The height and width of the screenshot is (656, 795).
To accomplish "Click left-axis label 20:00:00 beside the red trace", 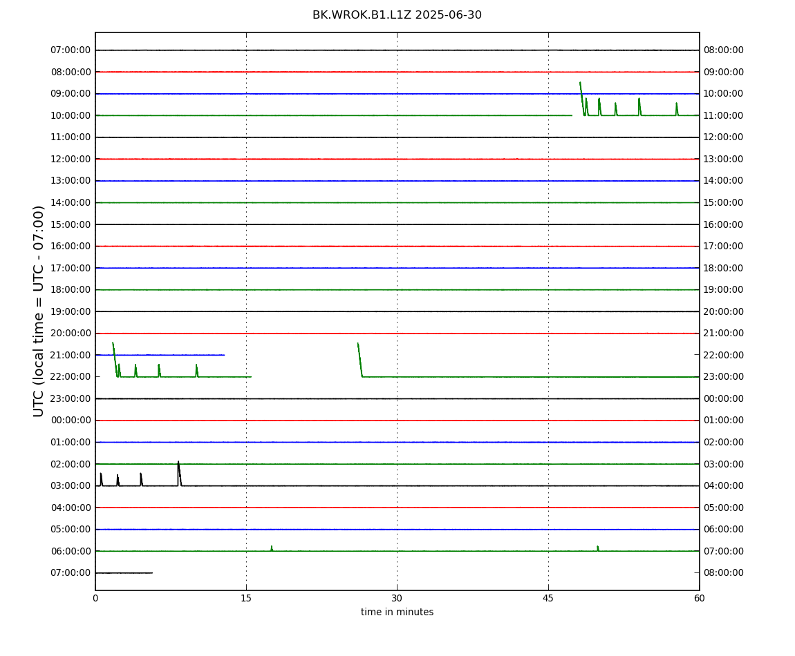I will tap(71, 334).
